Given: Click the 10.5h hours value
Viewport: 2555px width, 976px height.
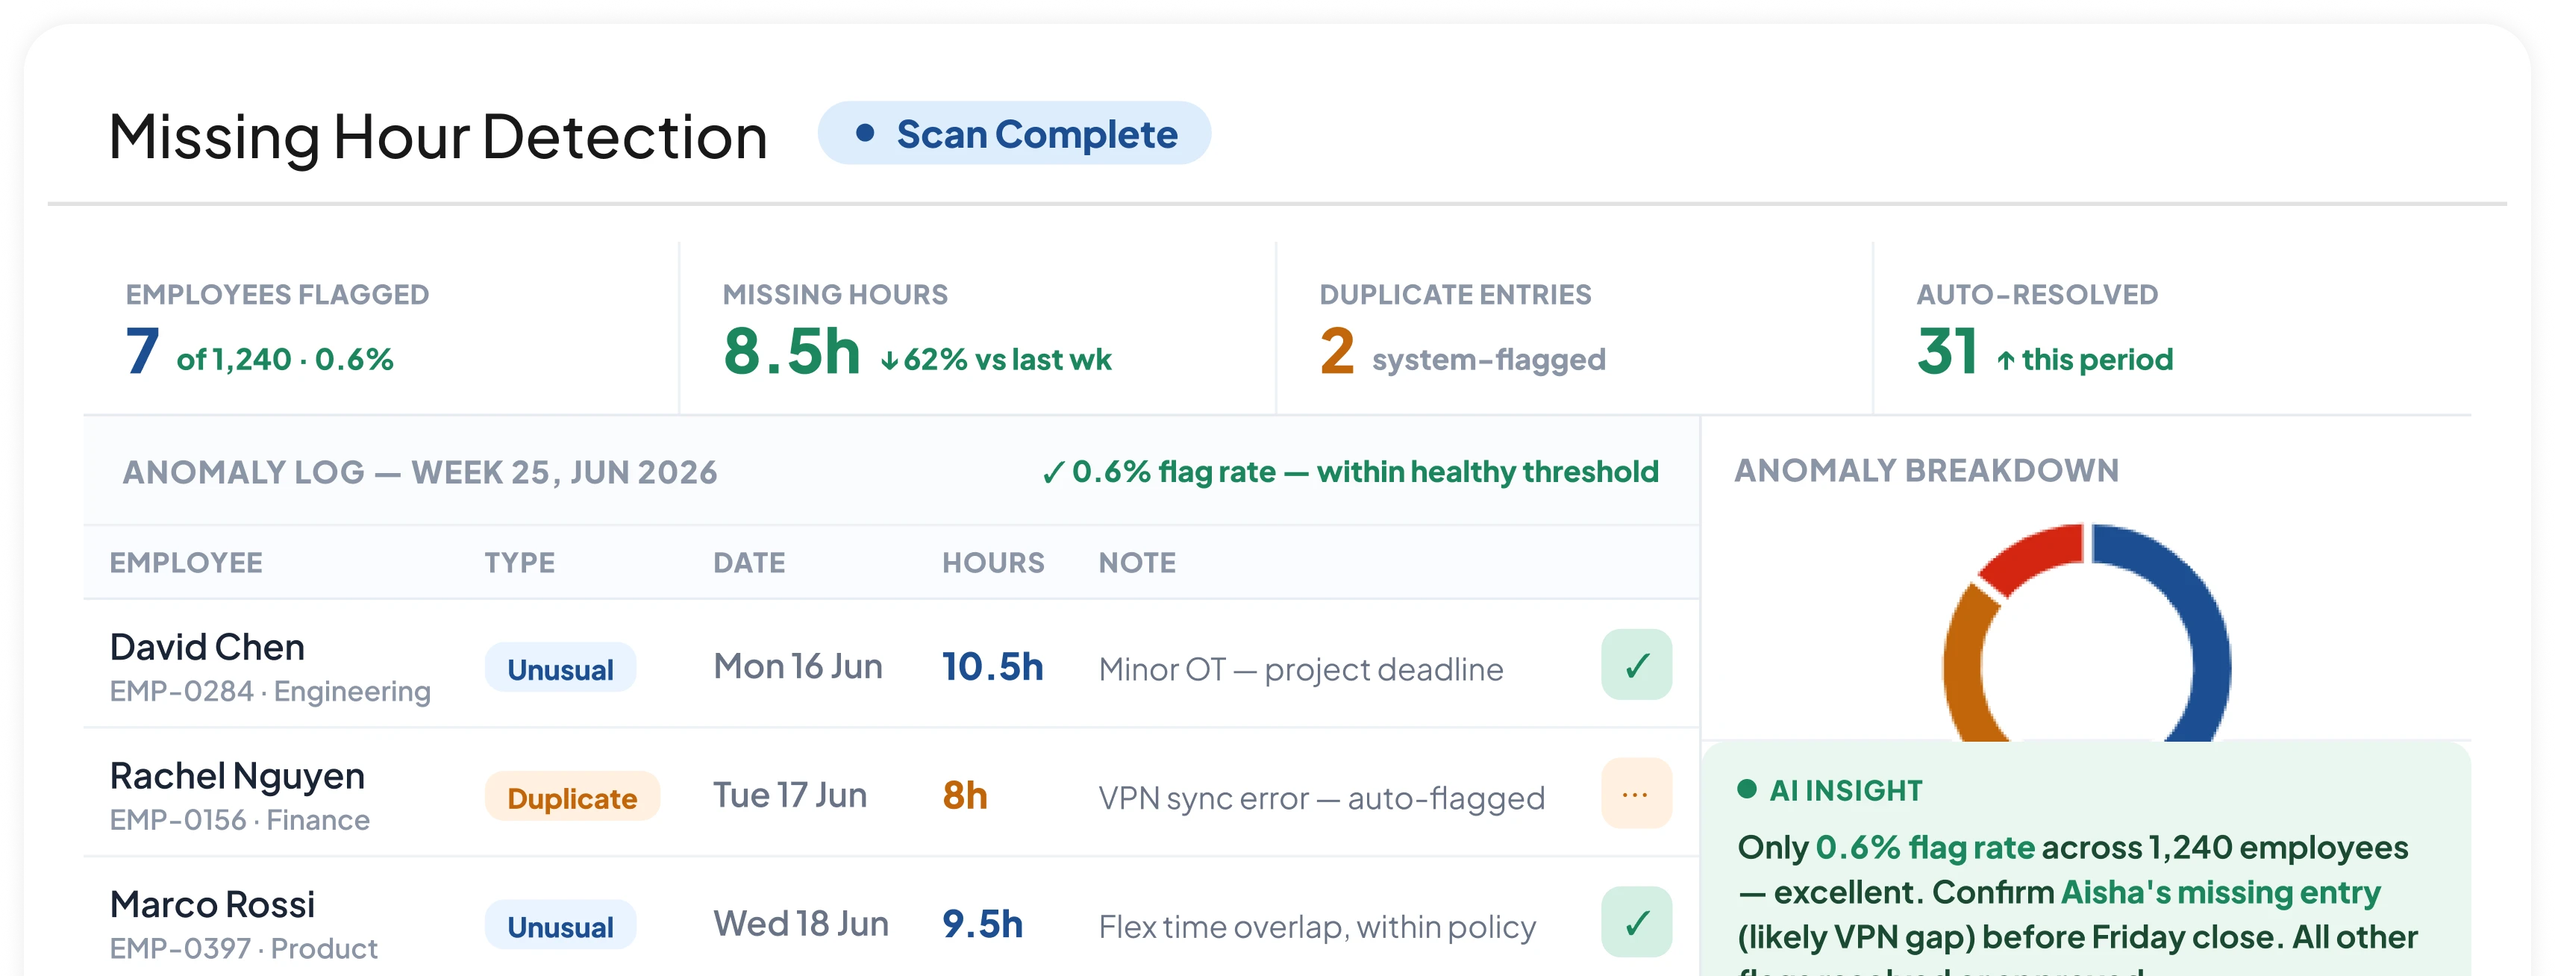Looking at the screenshot, I should (992, 666).
